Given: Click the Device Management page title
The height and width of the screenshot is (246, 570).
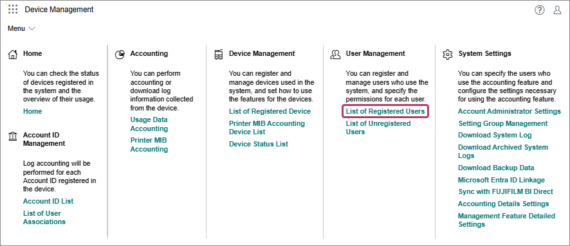Looking at the screenshot, I should coord(59,10).
